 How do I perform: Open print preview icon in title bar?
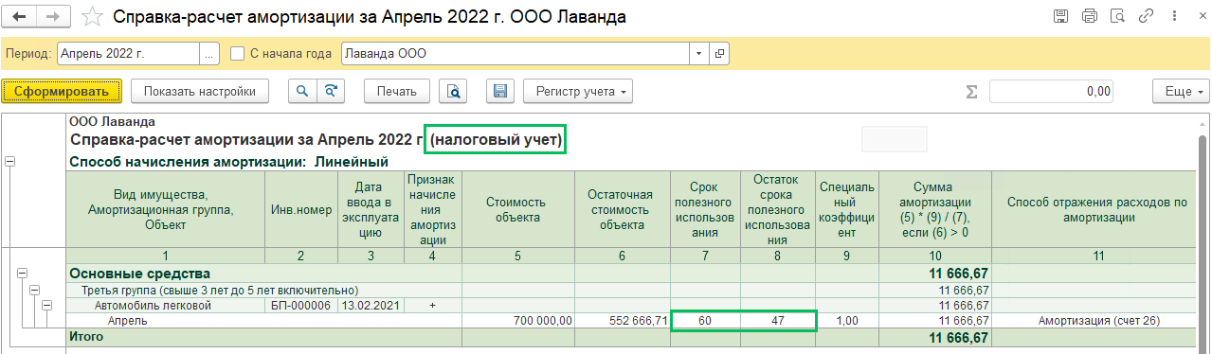pos(1118,16)
